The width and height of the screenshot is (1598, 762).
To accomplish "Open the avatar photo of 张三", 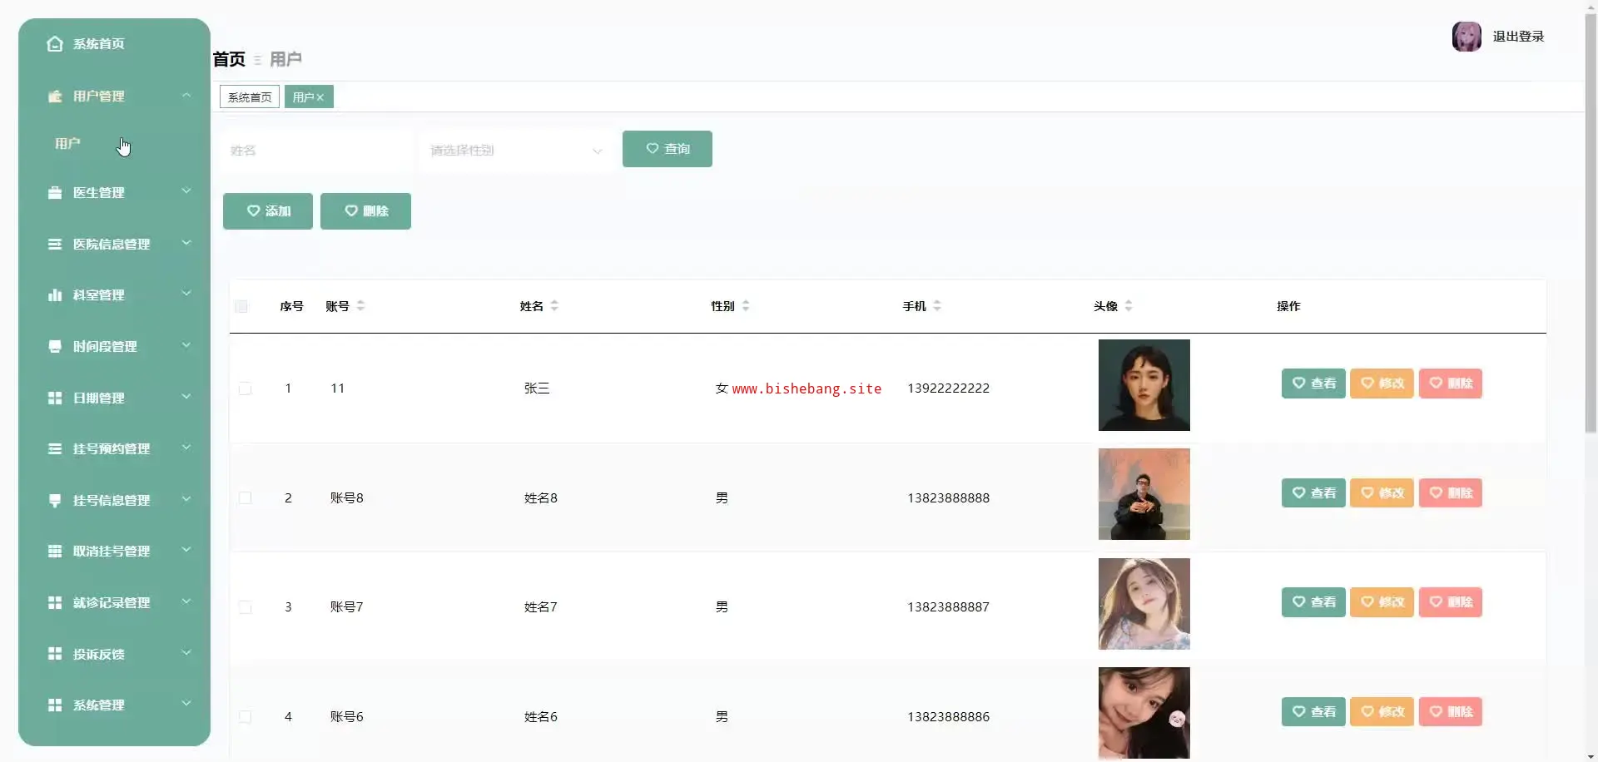I will point(1144,385).
